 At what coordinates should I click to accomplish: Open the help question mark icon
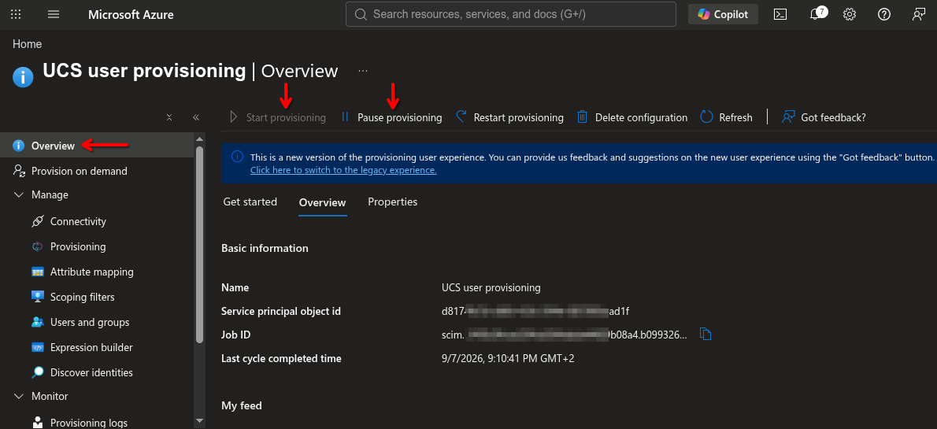pos(884,14)
